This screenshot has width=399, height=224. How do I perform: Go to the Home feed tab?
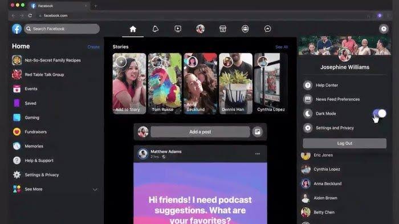pyautogui.click(x=133, y=29)
